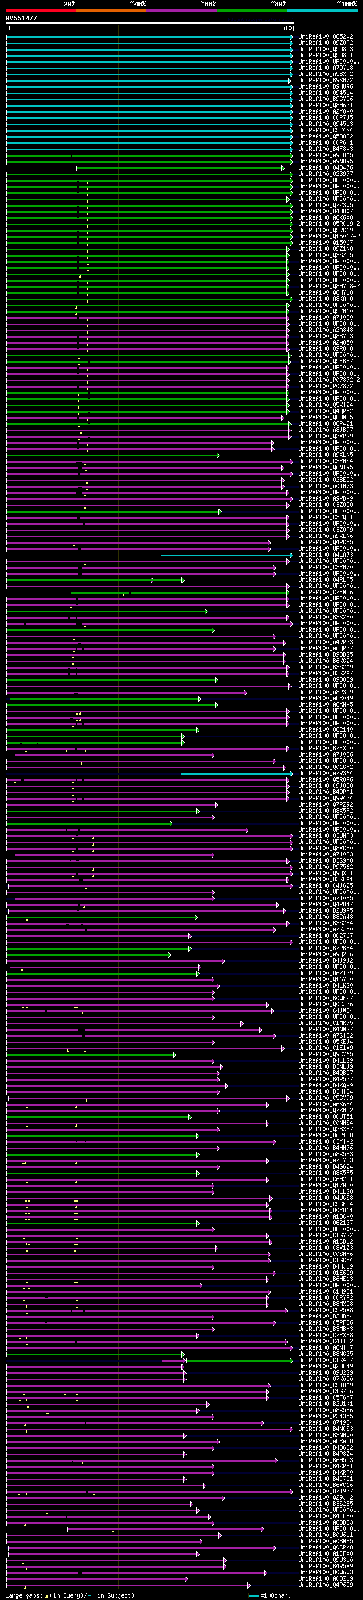Image resolution: width=363 pixels, height=1600 pixels.
Task: Select label UniRef100_C1K4P7
Action: (325, 1360)
